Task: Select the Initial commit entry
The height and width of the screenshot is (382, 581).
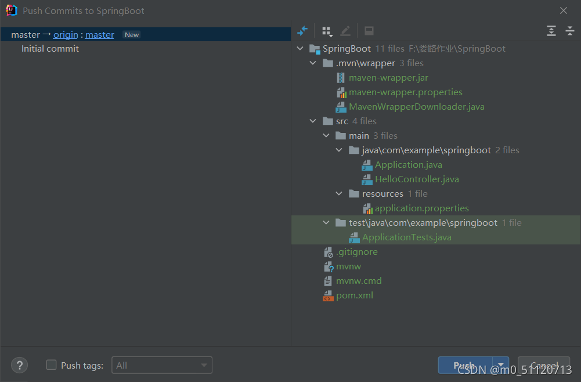Action: (50, 49)
